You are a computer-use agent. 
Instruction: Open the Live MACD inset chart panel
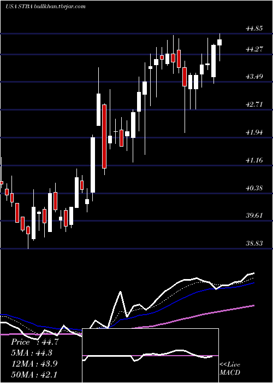coord(150,356)
